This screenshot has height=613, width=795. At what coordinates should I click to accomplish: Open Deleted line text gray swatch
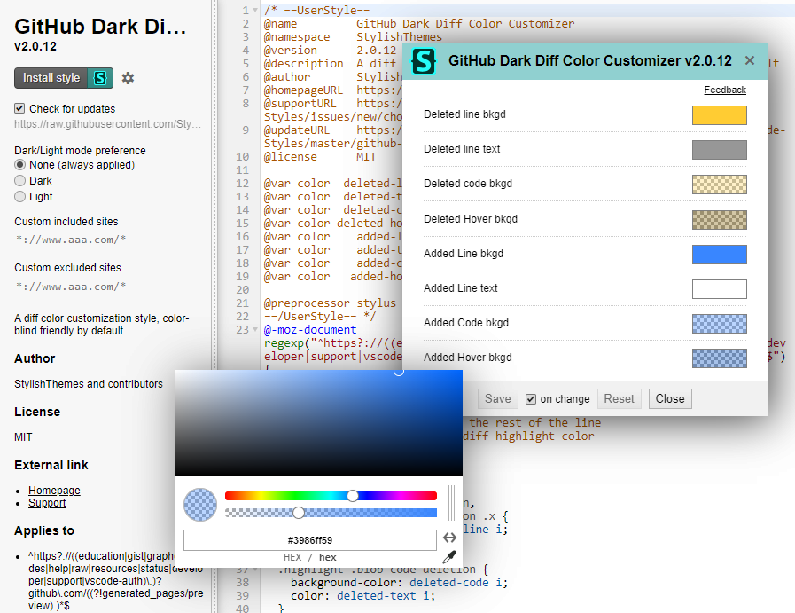tap(719, 150)
